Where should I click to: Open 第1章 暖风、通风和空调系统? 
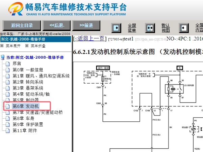pos(41,76)
